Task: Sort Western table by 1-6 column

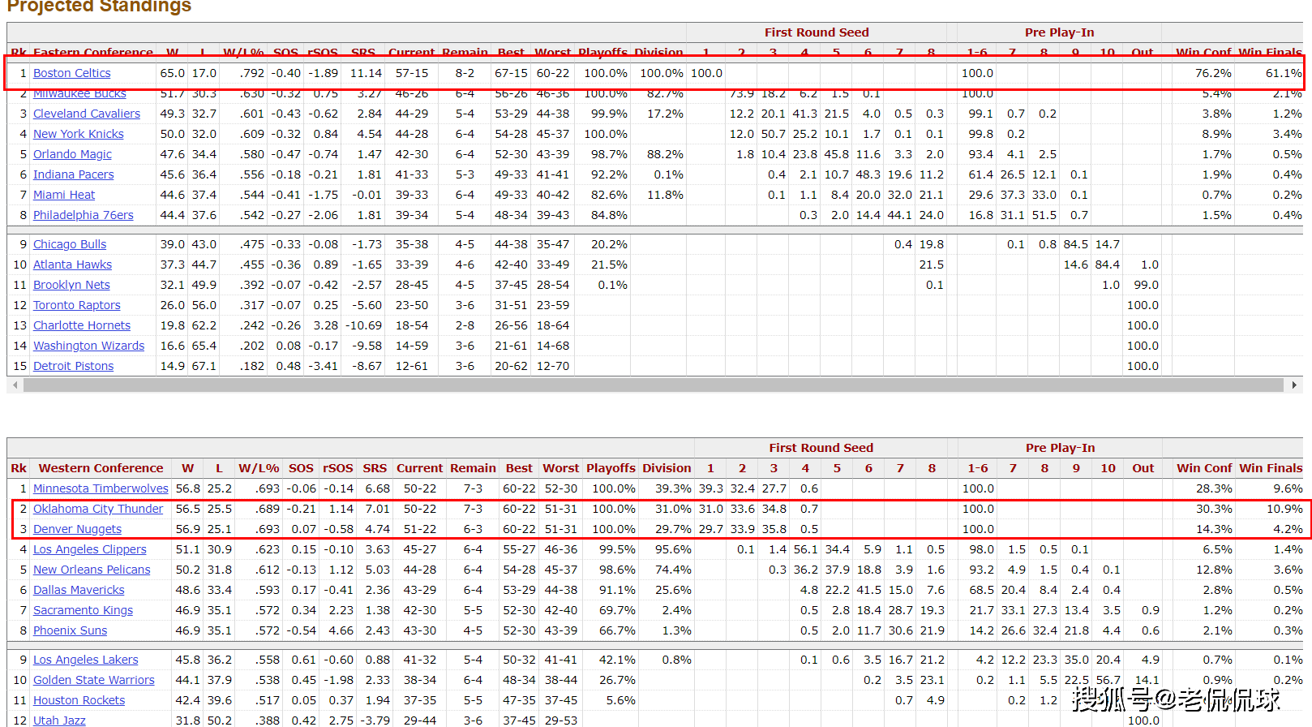Action: click(x=978, y=468)
